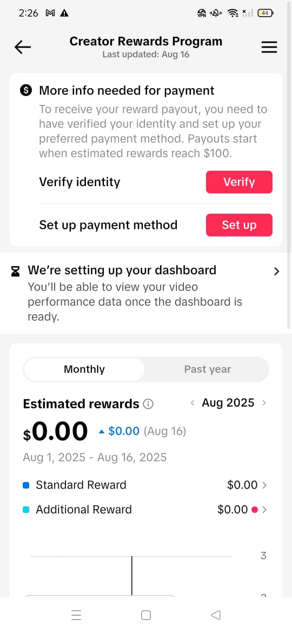The image size is (292, 633).
Task: Expand the Additional Reward details chevron
Action: tap(264, 510)
